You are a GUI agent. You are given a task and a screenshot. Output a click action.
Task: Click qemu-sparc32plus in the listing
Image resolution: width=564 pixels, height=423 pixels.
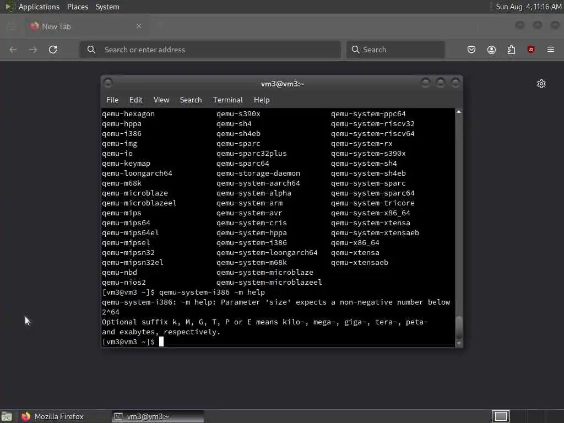tap(251, 153)
